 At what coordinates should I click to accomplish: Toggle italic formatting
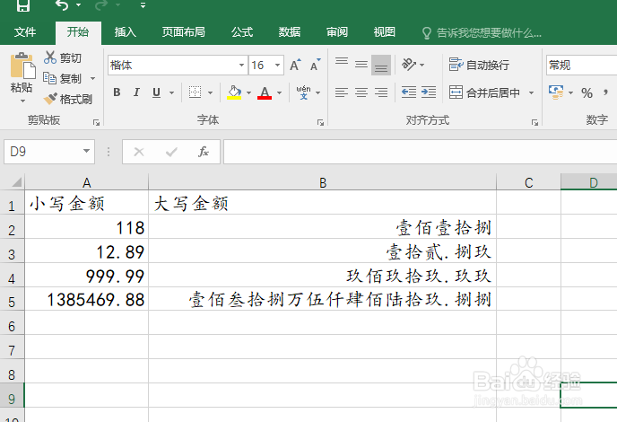(136, 92)
